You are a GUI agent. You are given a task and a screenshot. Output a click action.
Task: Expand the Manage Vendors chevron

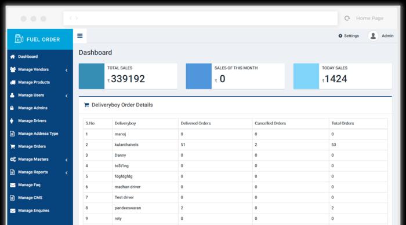click(67, 70)
